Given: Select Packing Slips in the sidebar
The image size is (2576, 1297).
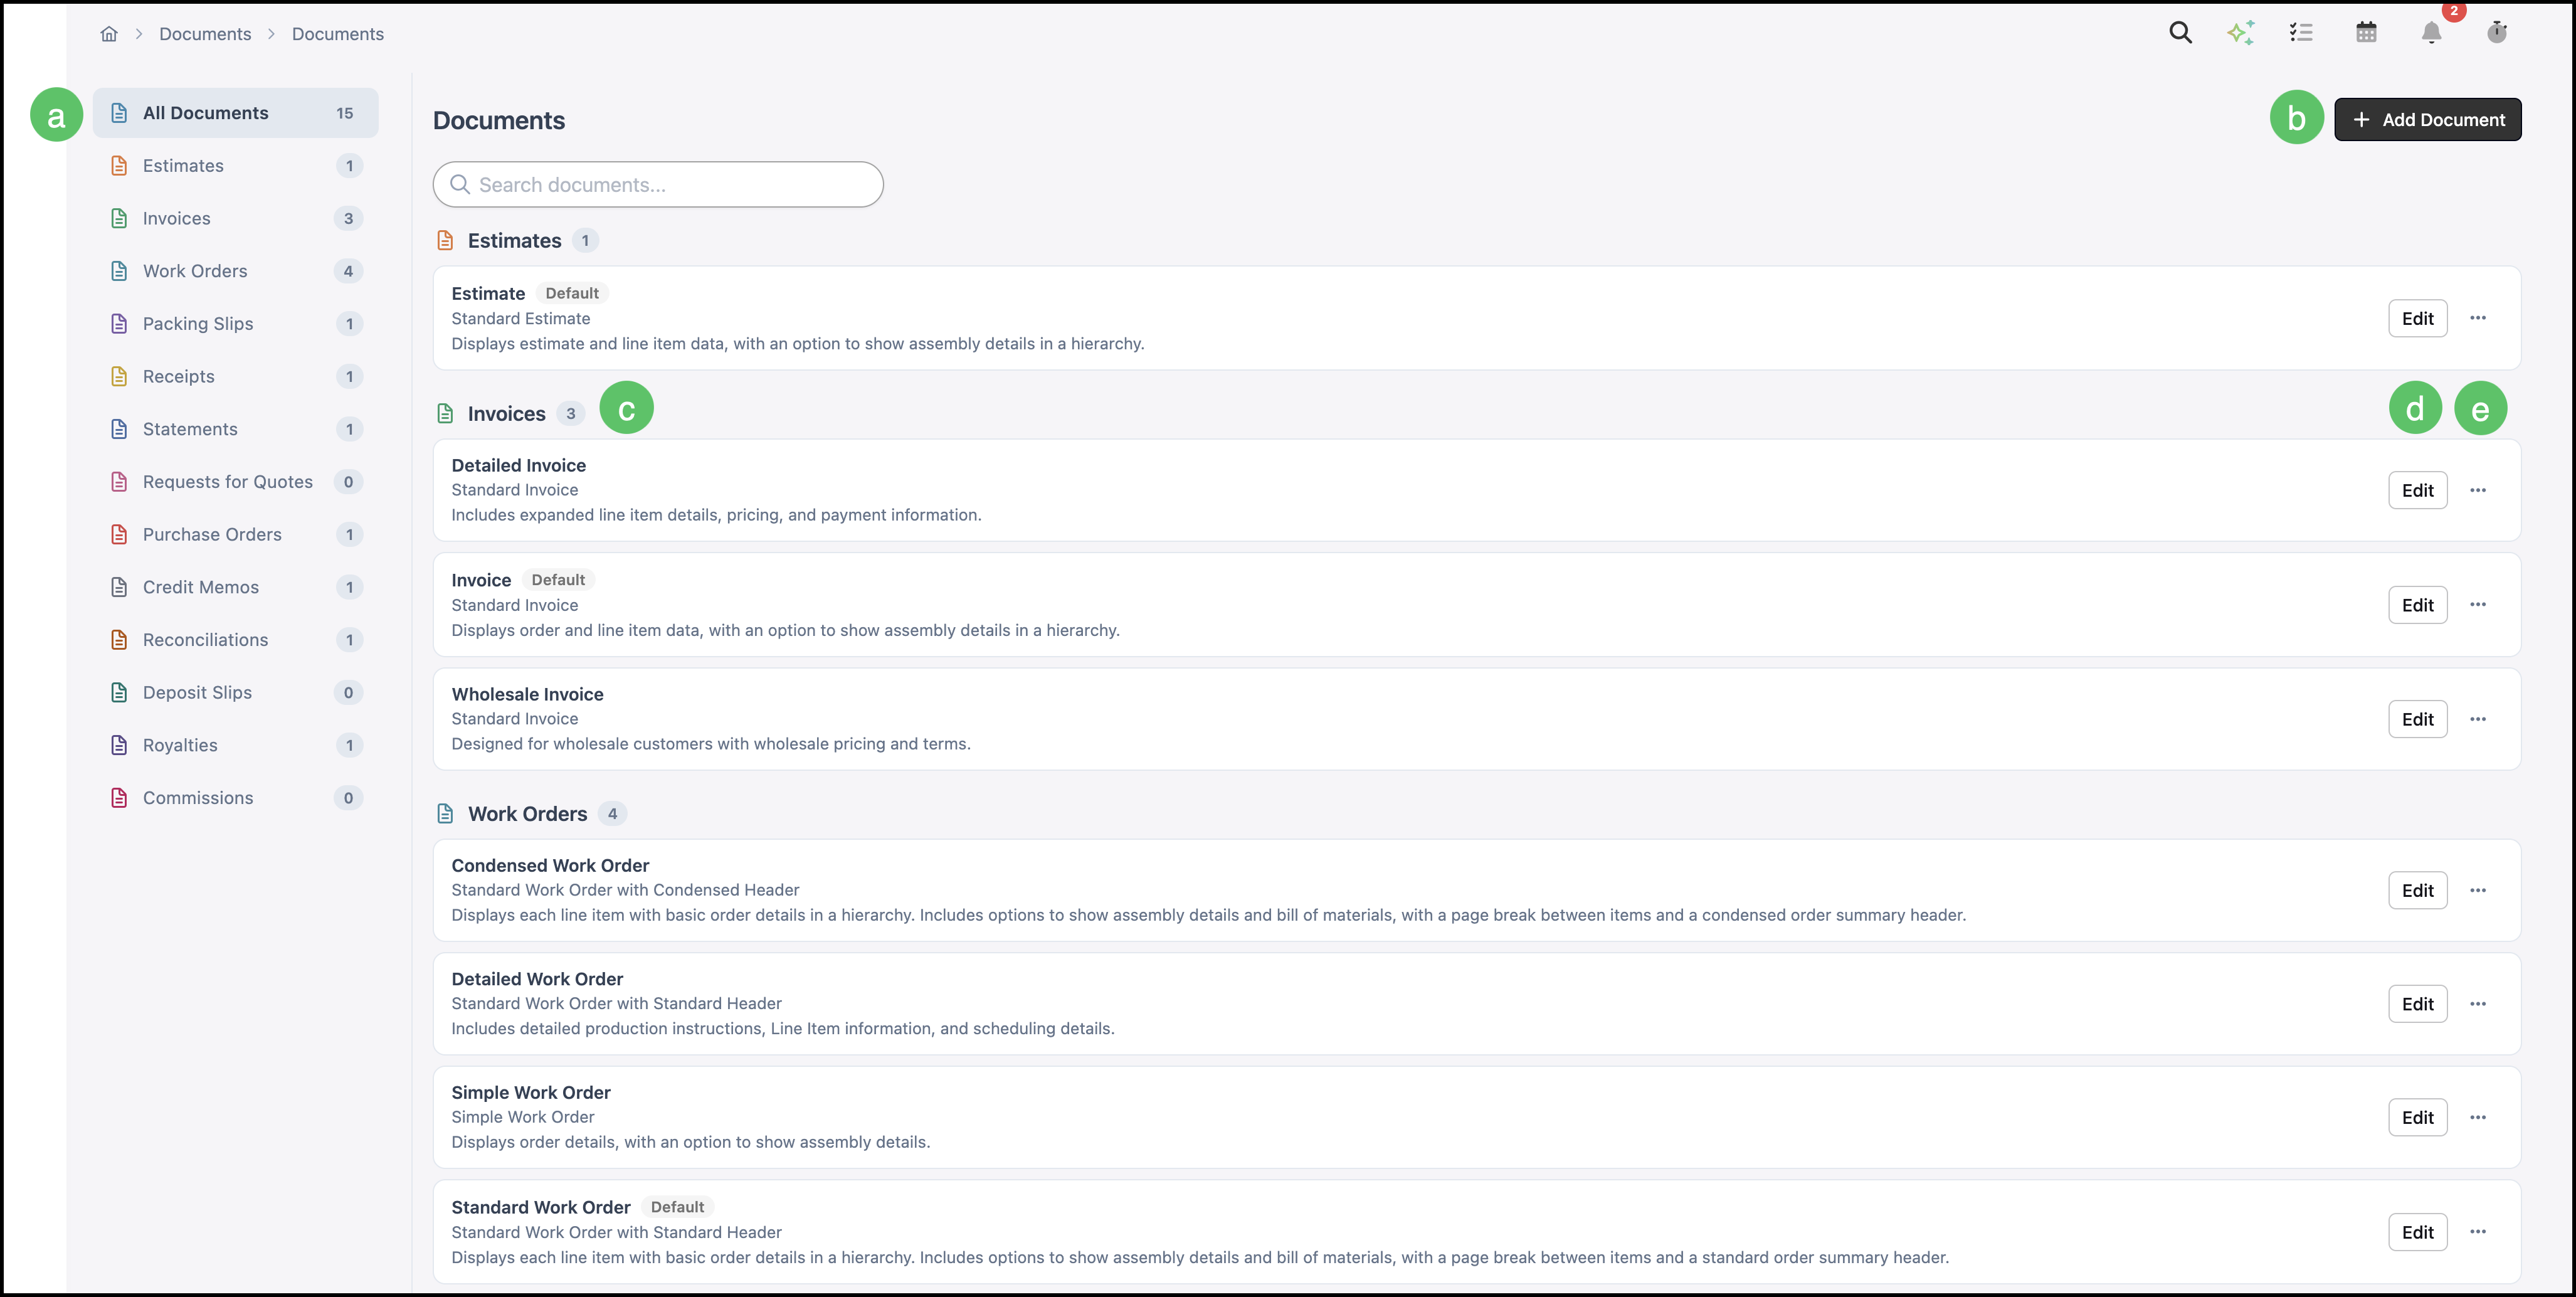Looking at the screenshot, I should [x=236, y=324].
